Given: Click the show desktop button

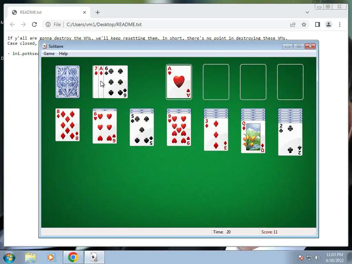Looking at the screenshot, I should coord(350,257).
